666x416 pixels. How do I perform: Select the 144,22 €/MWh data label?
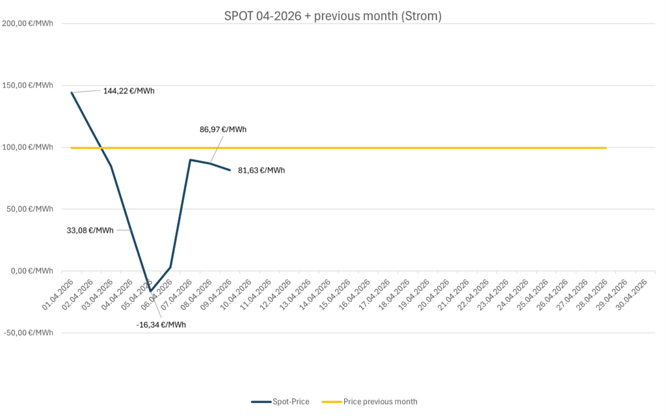click(129, 91)
